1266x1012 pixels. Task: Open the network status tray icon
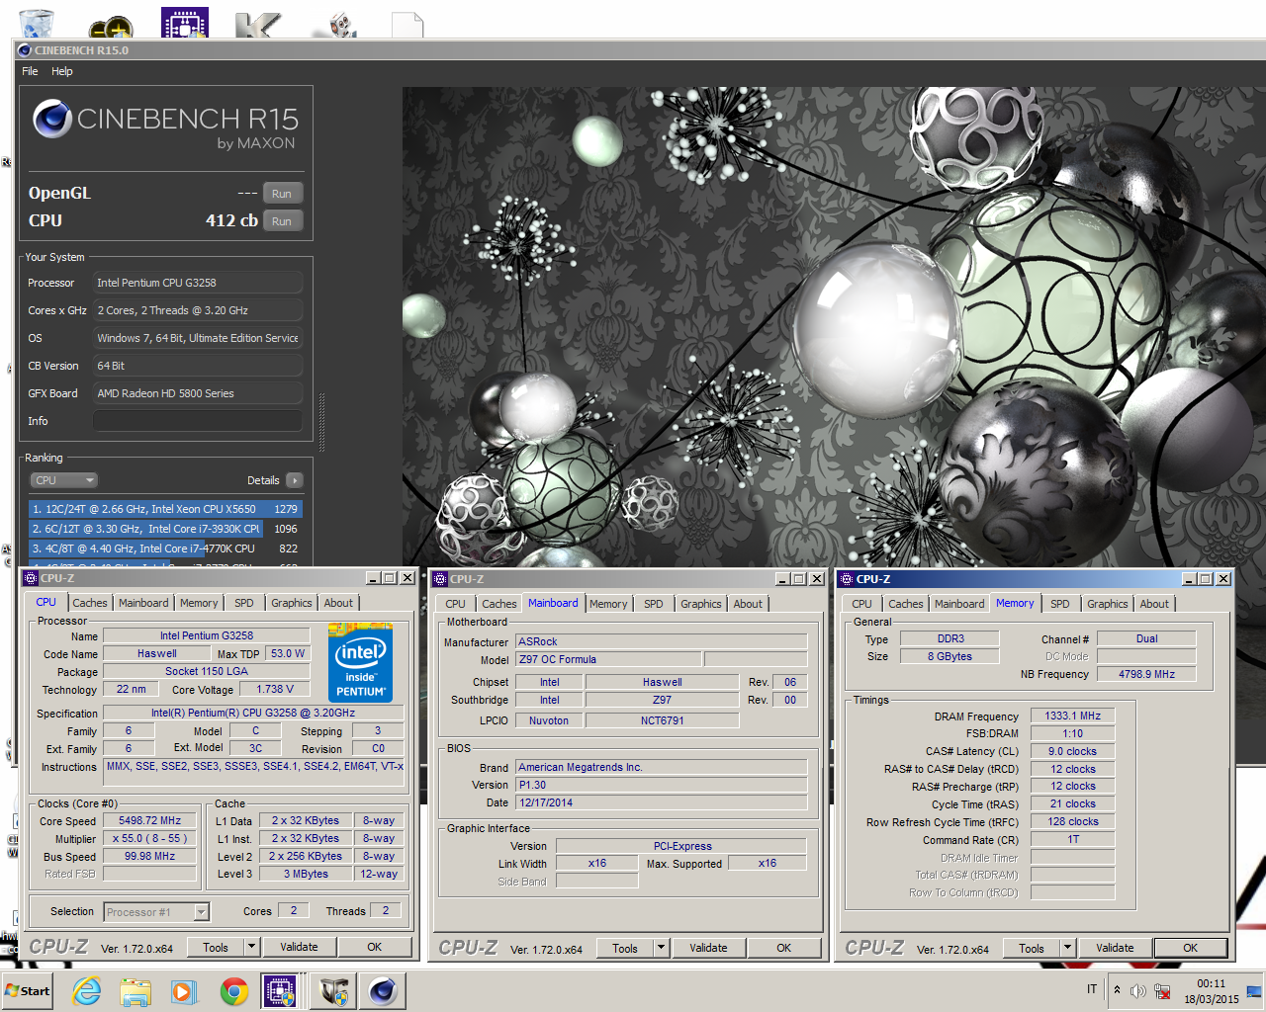(x=1162, y=991)
